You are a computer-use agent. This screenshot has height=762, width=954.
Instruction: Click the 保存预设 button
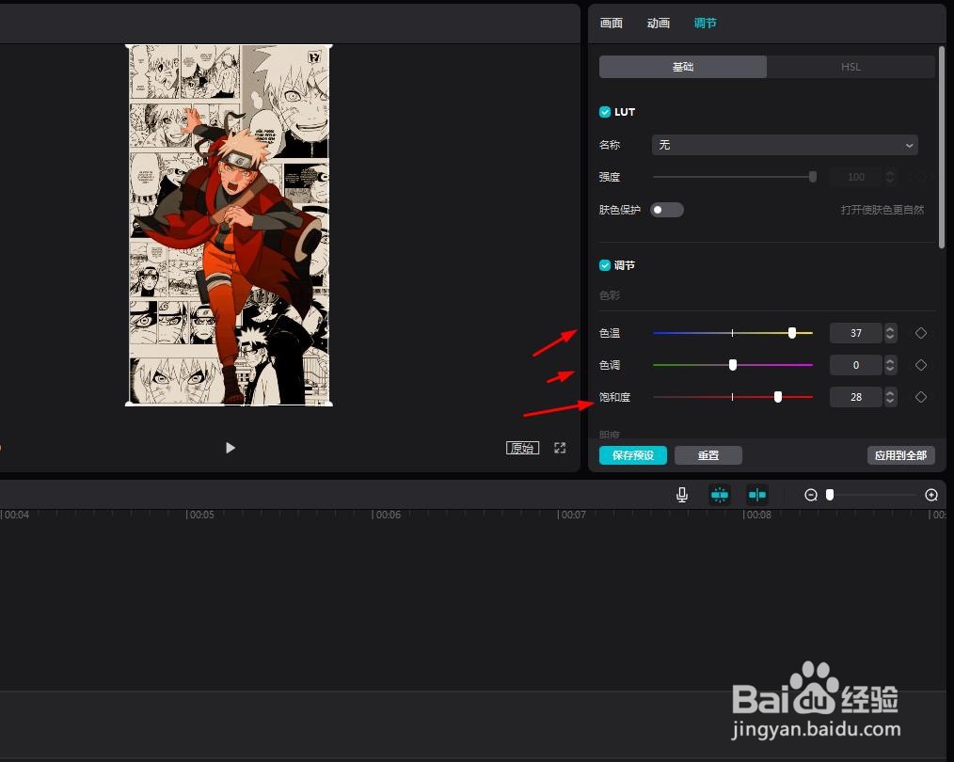coord(633,455)
